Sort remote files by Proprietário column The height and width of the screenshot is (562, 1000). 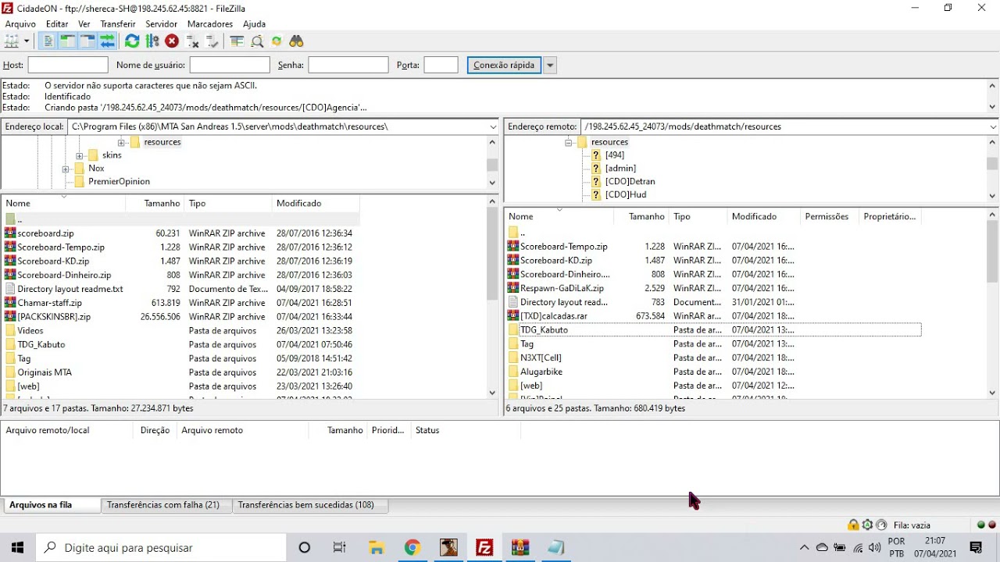click(890, 217)
